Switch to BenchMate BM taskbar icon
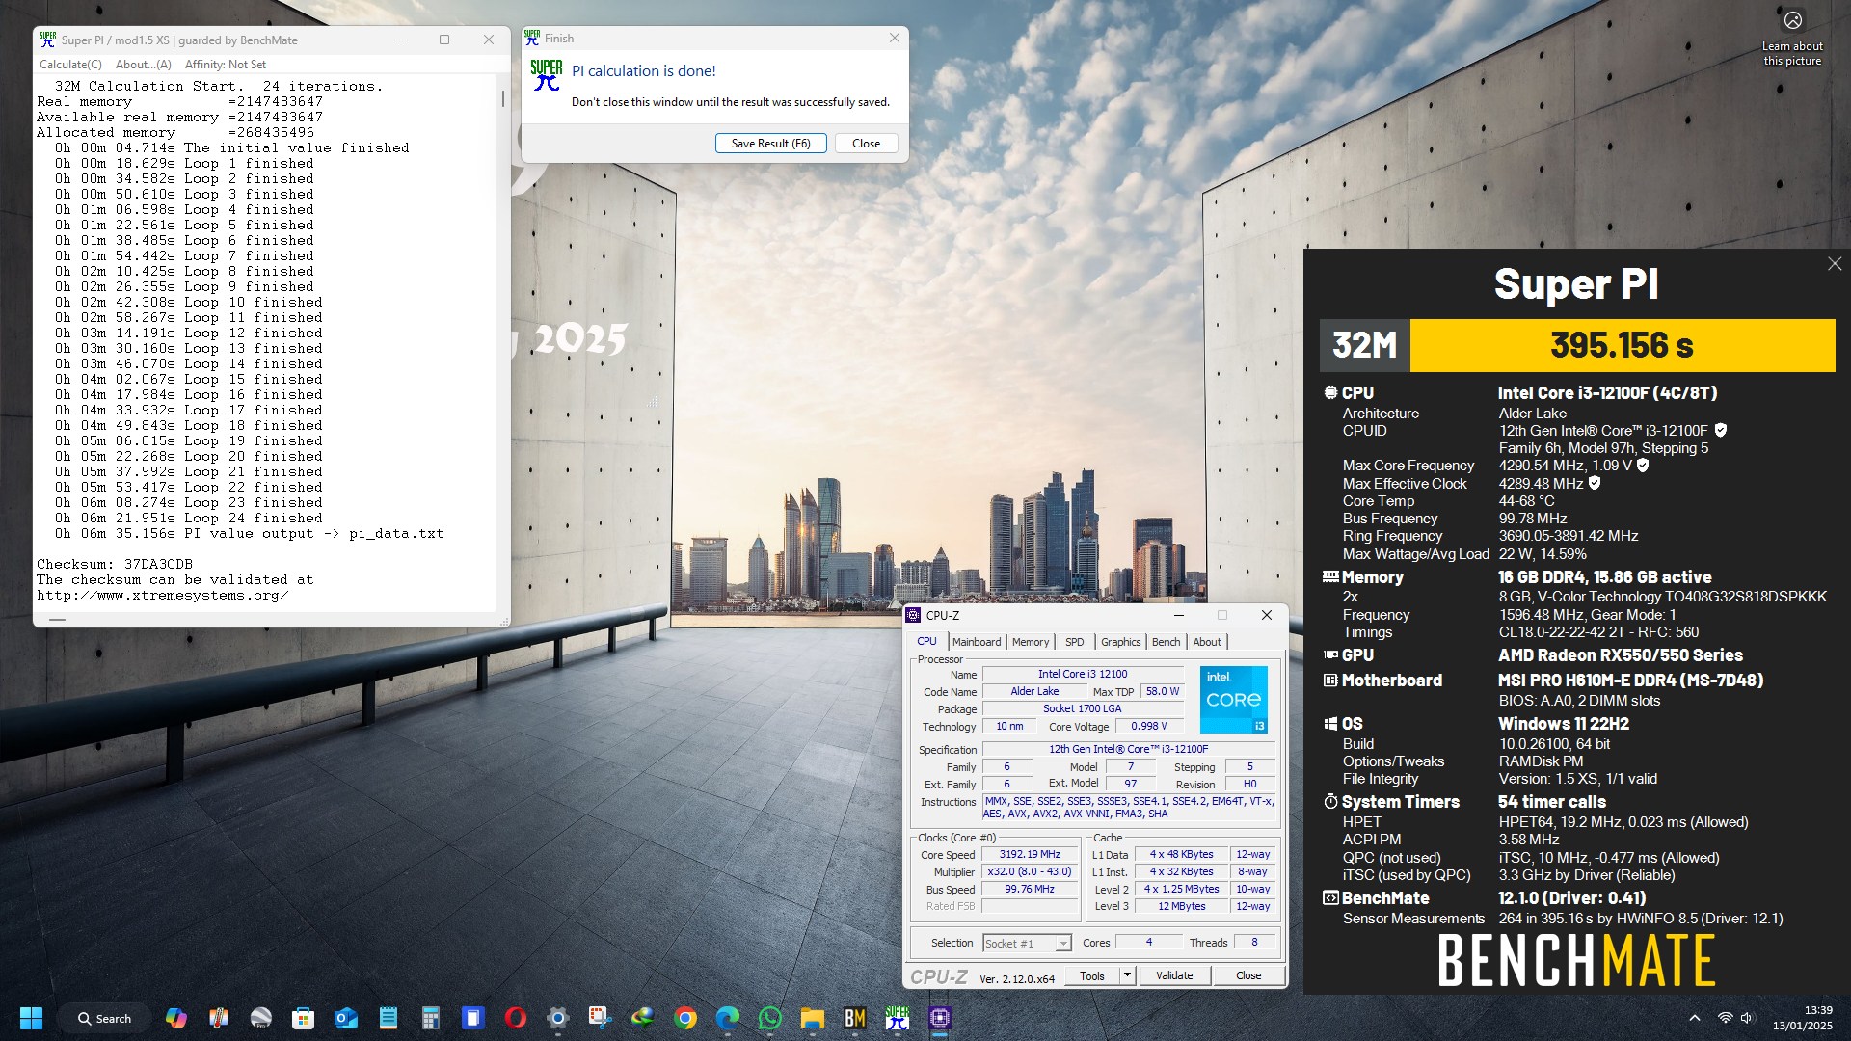Screen dimensions: 1851x1041 855,1018
